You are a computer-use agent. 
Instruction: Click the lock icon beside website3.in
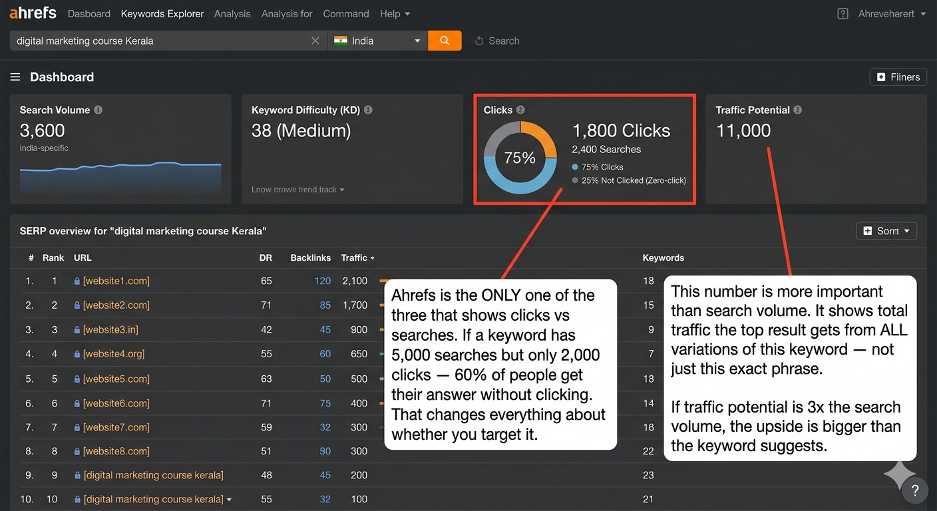tap(77, 330)
